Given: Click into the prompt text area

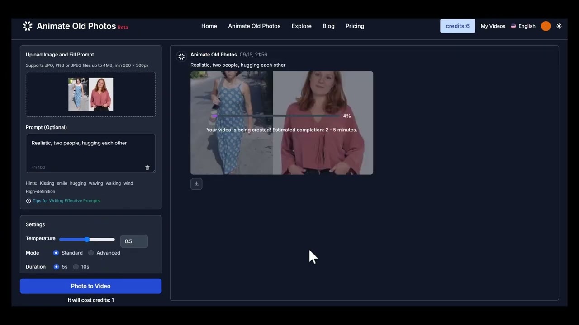Looking at the screenshot, I should [x=90, y=153].
